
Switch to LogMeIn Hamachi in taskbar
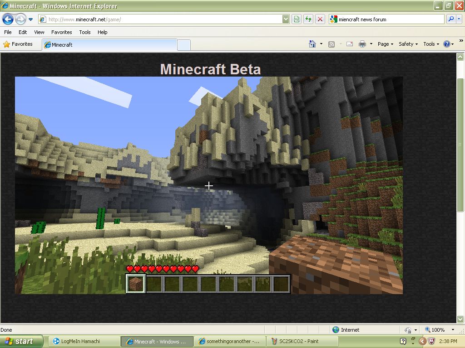[x=84, y=342]
